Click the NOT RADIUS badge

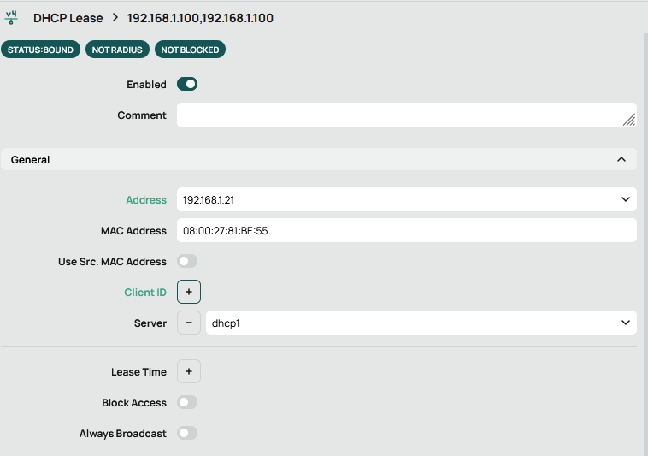point(118,50)
